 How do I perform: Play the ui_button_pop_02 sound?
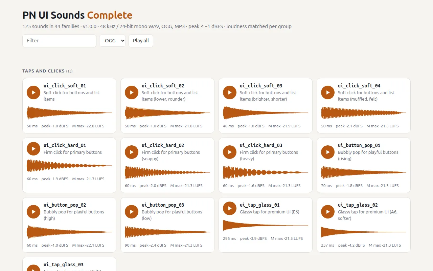click(x=33, y=212)
